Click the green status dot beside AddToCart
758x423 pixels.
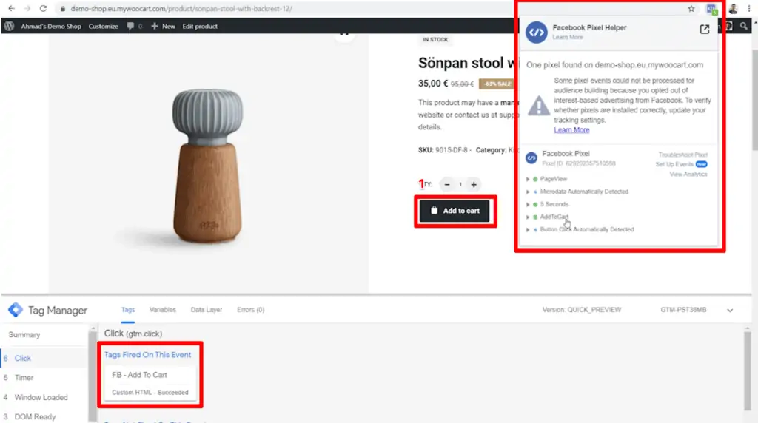click(535, 217)
